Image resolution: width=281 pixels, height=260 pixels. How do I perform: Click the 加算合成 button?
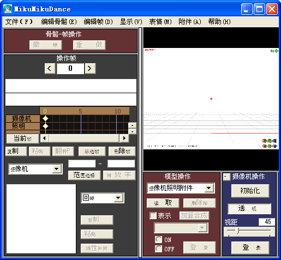point(194,216)
